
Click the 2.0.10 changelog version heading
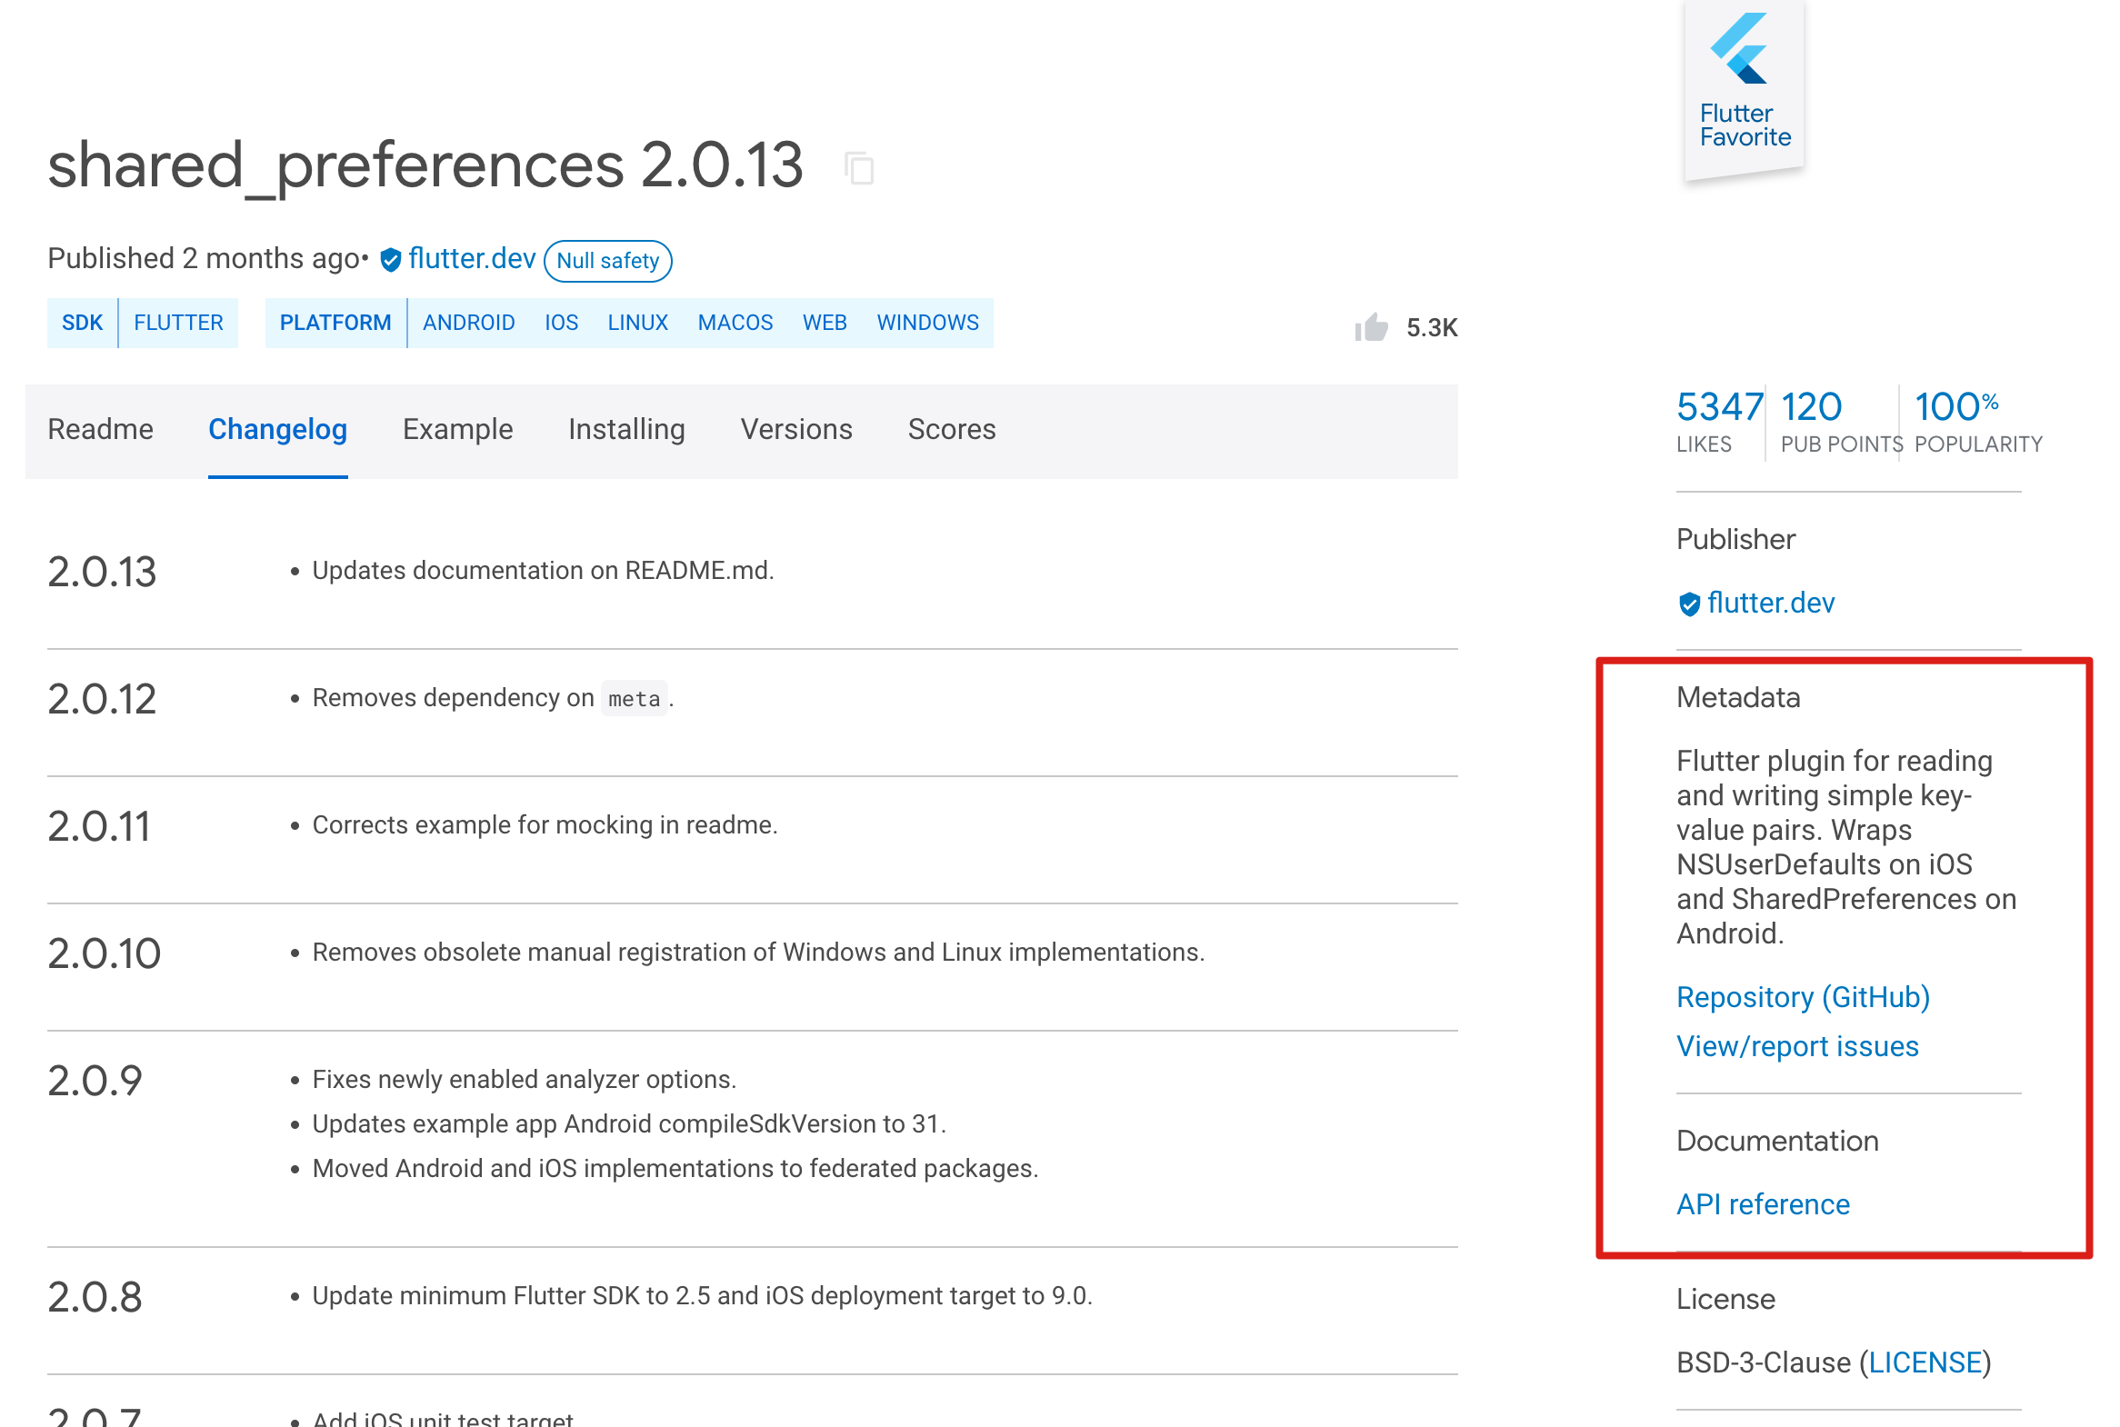[x=104, y=954]
